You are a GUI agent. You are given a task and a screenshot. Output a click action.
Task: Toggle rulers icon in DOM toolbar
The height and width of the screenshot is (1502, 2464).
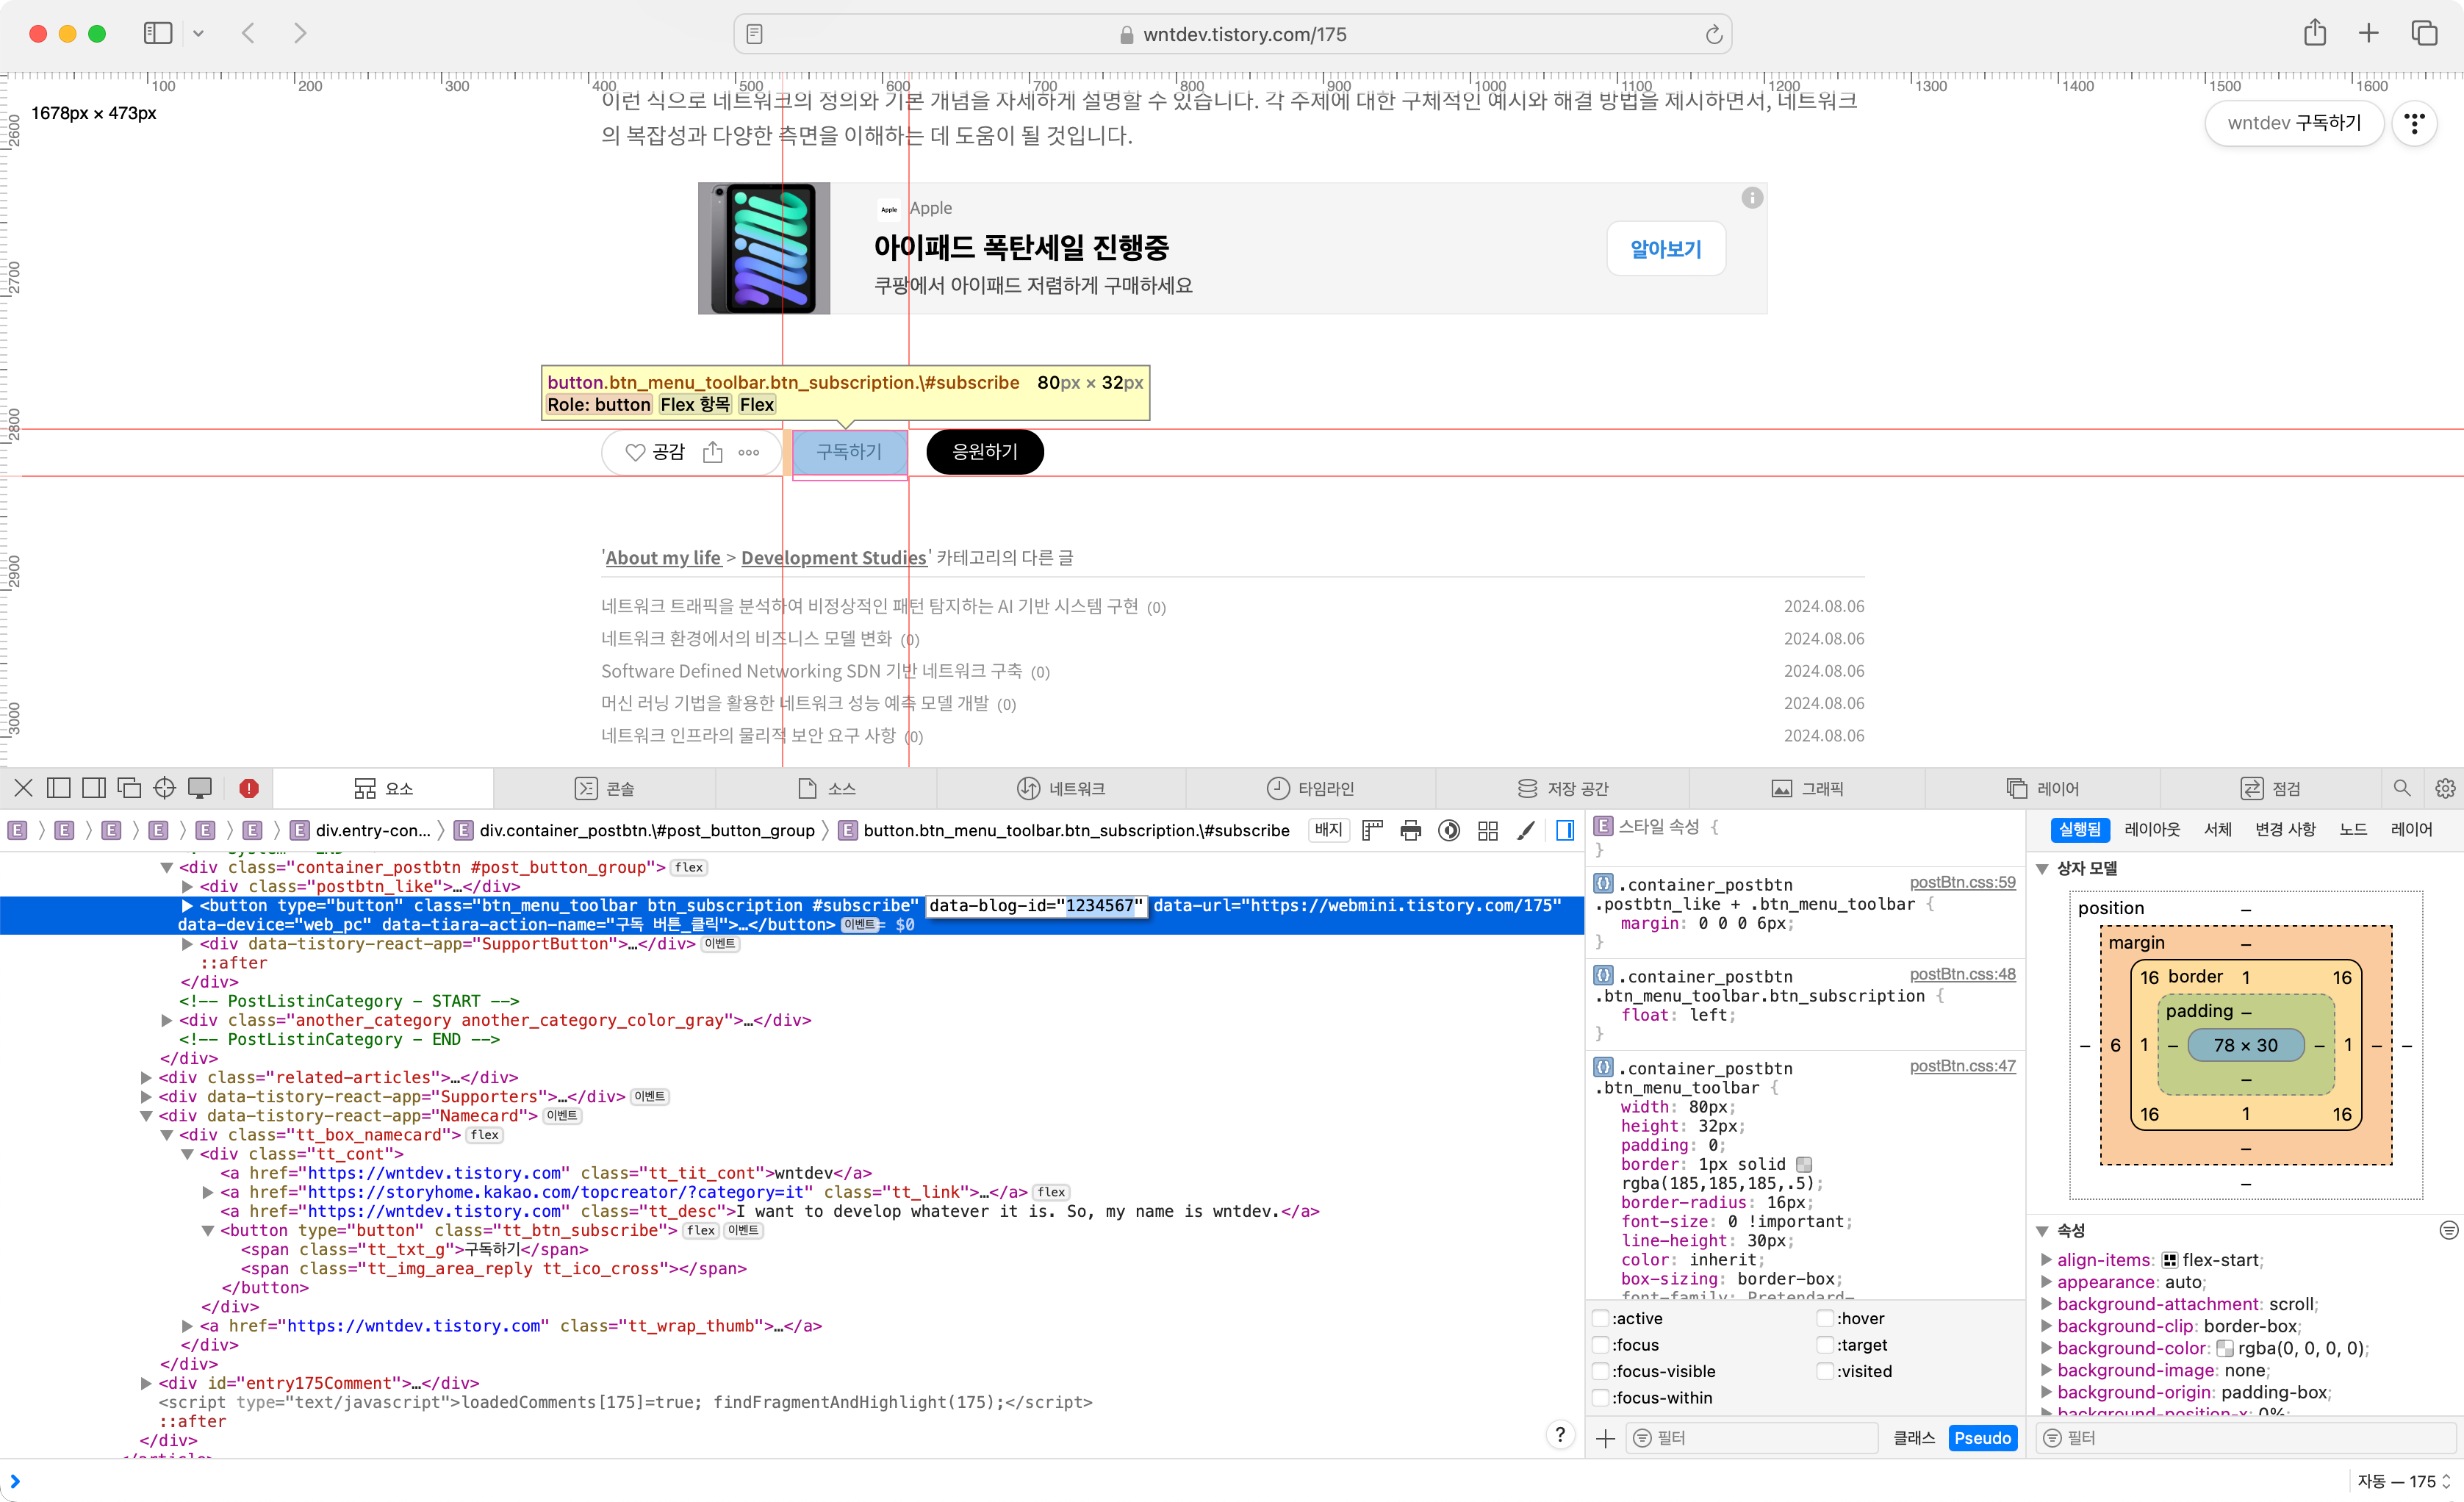pyautogui.click(x=1372, y=830)
